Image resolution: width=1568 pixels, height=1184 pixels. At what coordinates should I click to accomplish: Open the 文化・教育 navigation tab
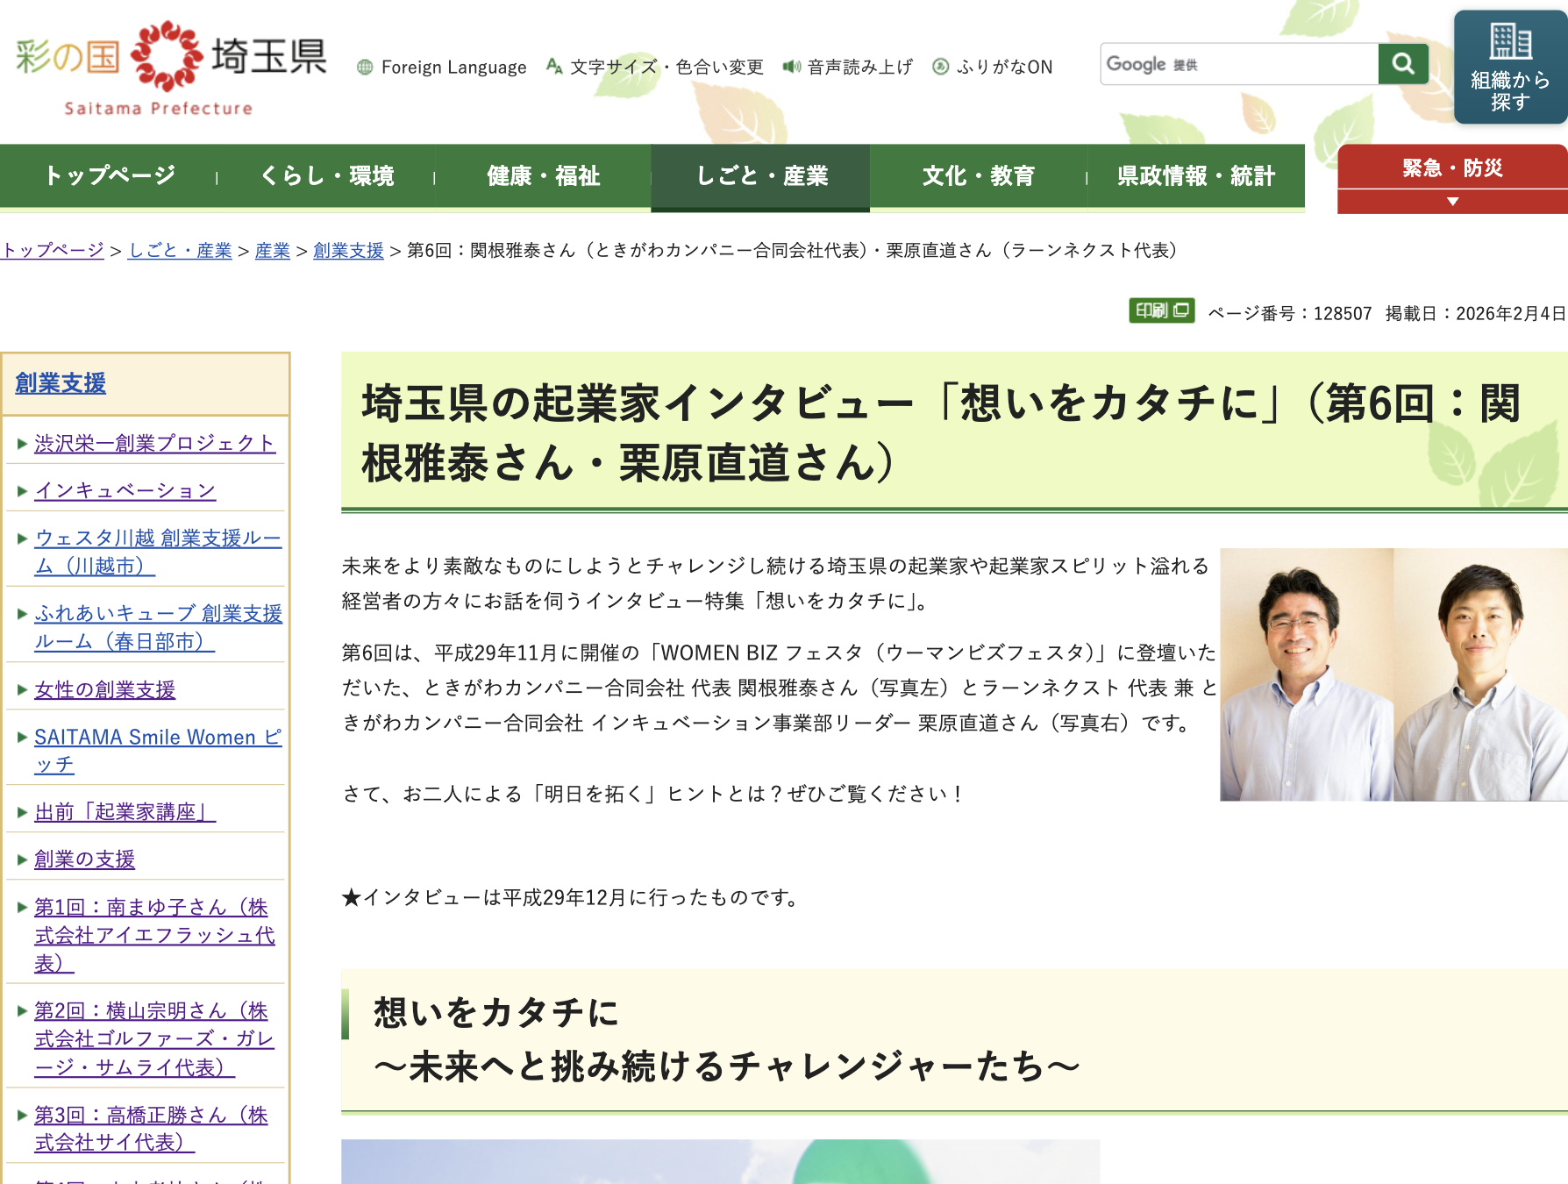click(x=978, y=176)
